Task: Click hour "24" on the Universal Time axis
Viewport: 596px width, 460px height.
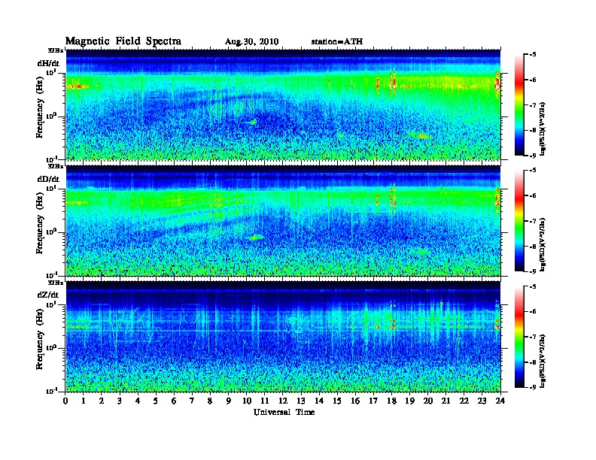Action: click(x=500, y=401)
